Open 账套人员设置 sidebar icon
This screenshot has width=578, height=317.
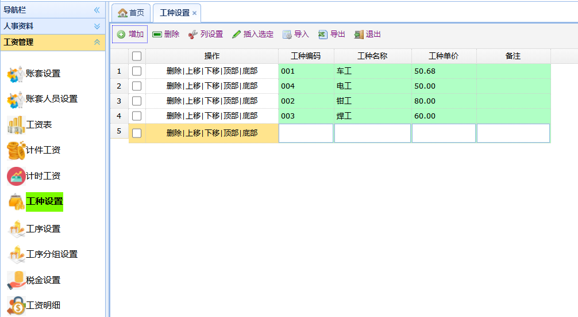16,100
